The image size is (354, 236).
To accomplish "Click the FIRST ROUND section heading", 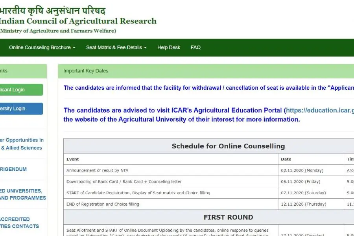I will (228, 217).
